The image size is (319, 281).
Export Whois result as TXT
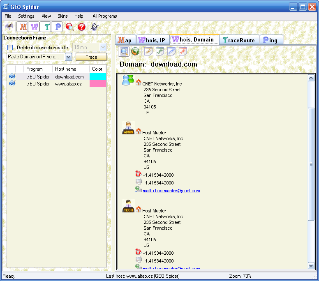[148, 51]
